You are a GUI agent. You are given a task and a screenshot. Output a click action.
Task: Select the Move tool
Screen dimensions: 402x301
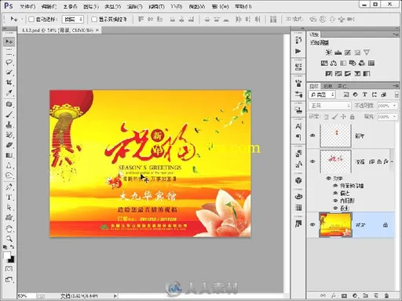9,42
